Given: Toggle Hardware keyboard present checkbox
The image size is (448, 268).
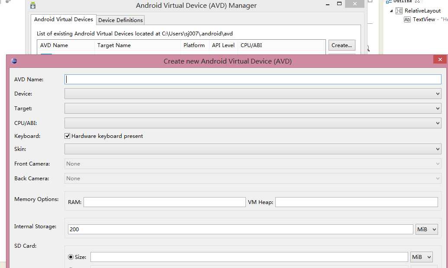Looking at the screenshot, I should pos(68,136).
